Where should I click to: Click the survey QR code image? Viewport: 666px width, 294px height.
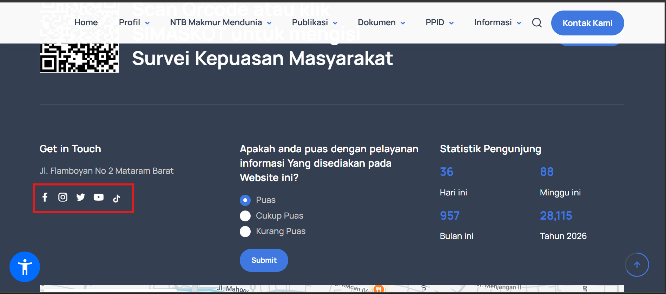click(79, 58)
